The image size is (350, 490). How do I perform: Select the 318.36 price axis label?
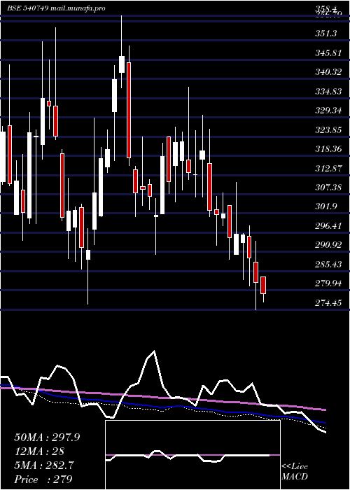coord(328,149)
